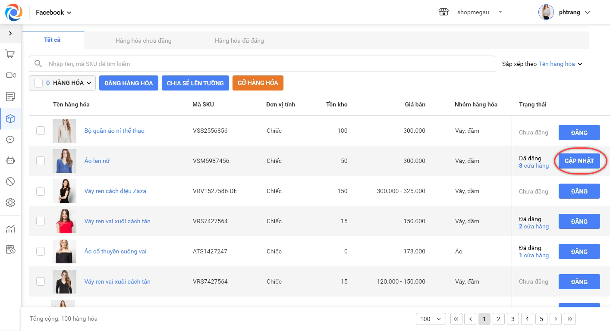610x331 pixels.
Task: Switch to Hàng hóa đã đăng tab
Action: [x=239, y=41]
